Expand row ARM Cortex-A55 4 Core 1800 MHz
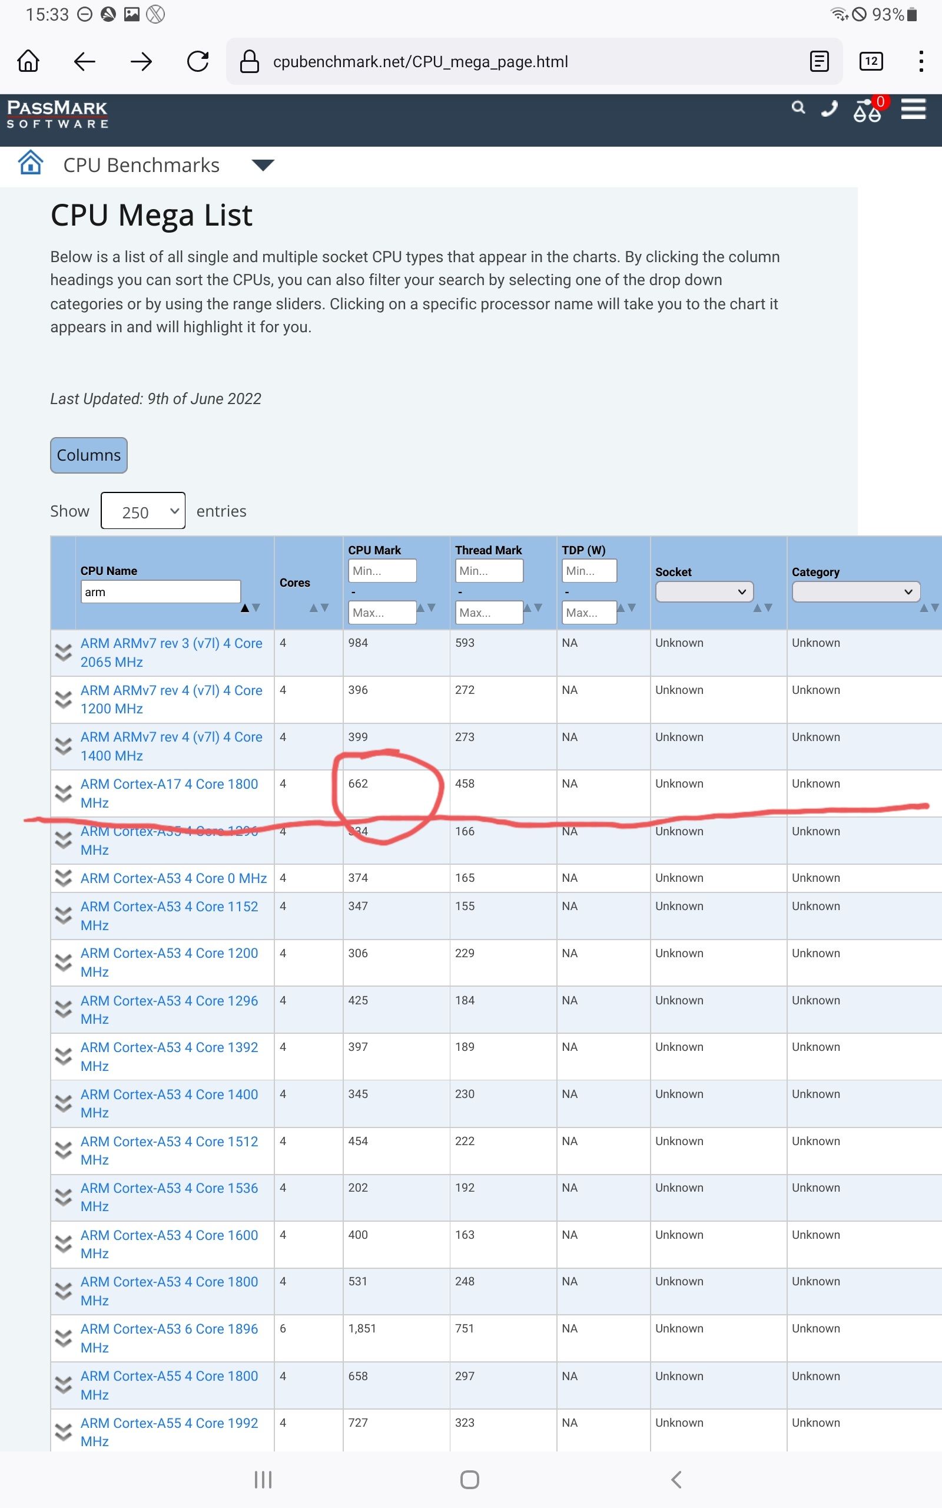Viewport: 942px width, 1508px height. point(63,1385)
